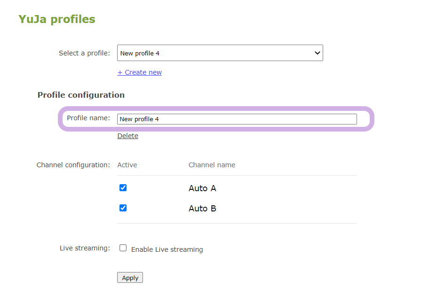
Task: Enable the Live streaming checkbox
Action: tap(123, 248)
